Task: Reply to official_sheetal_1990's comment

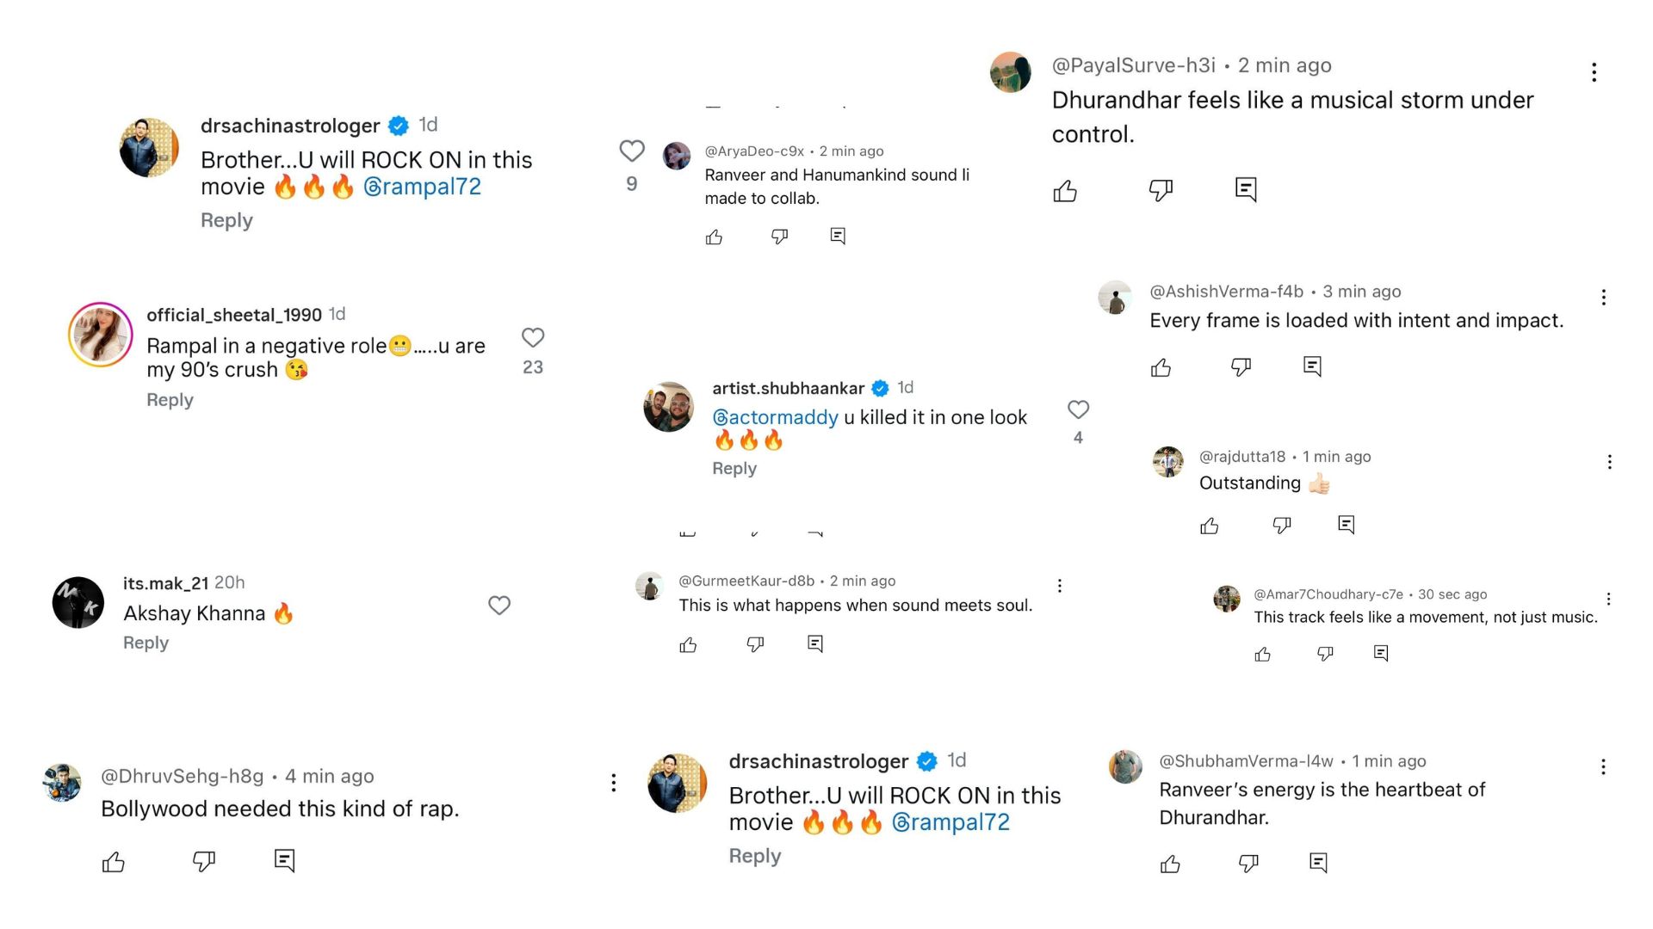Action: coord(170,400)
